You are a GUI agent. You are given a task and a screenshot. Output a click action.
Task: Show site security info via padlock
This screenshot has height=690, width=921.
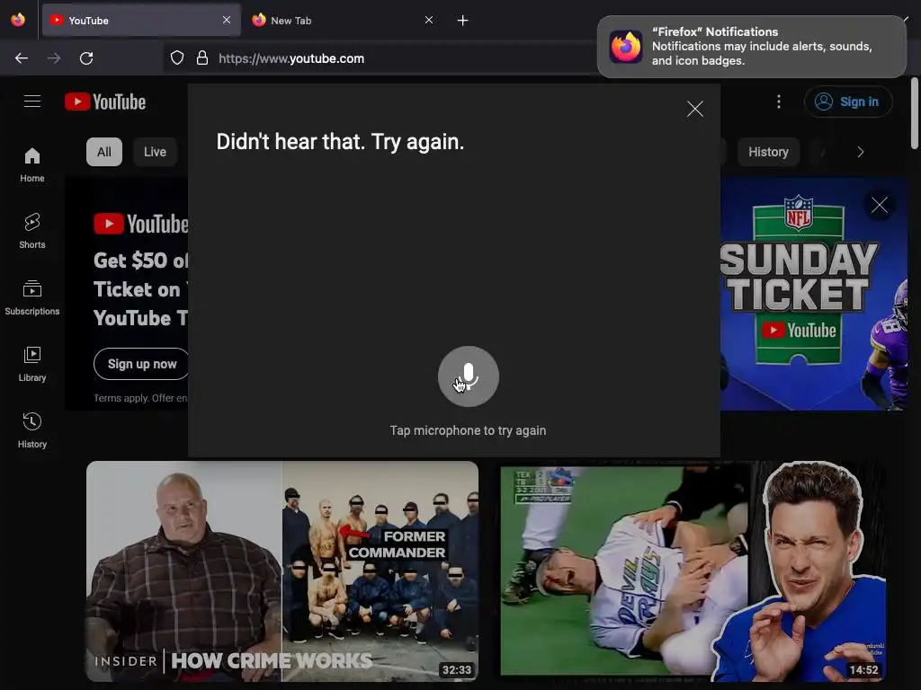coord(202,58)
